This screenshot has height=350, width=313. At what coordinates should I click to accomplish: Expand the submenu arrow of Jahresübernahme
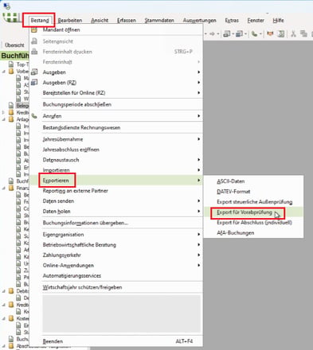coord(198,139)
